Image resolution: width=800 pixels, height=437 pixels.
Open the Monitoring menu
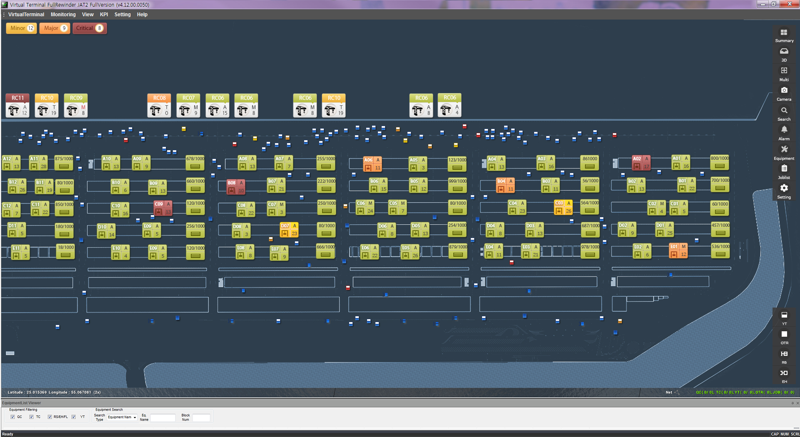tap(63, 15)
